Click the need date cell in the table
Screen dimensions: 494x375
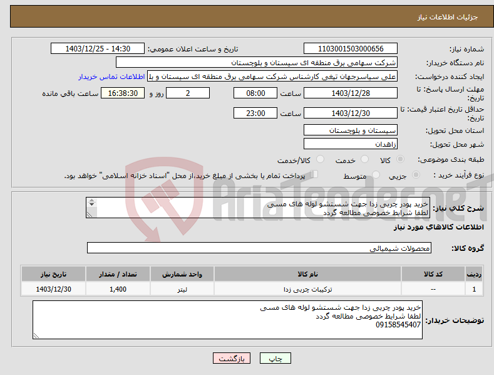click(x=53, y=289)
